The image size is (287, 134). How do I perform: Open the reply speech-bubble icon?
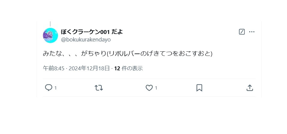pos(49,88)
